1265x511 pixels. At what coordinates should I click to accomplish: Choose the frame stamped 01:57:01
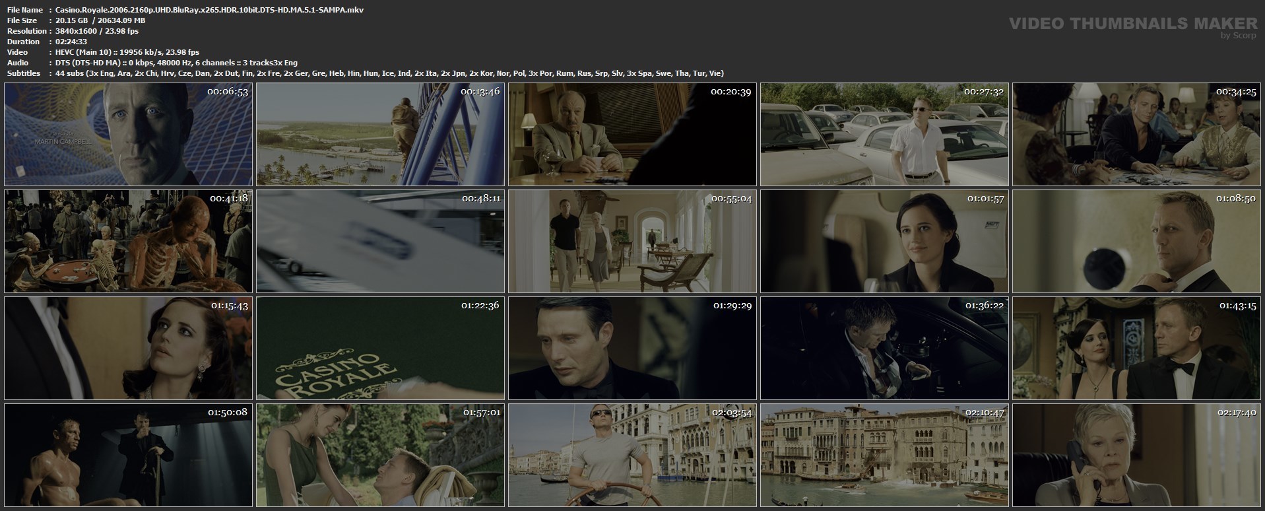[380, 455]
